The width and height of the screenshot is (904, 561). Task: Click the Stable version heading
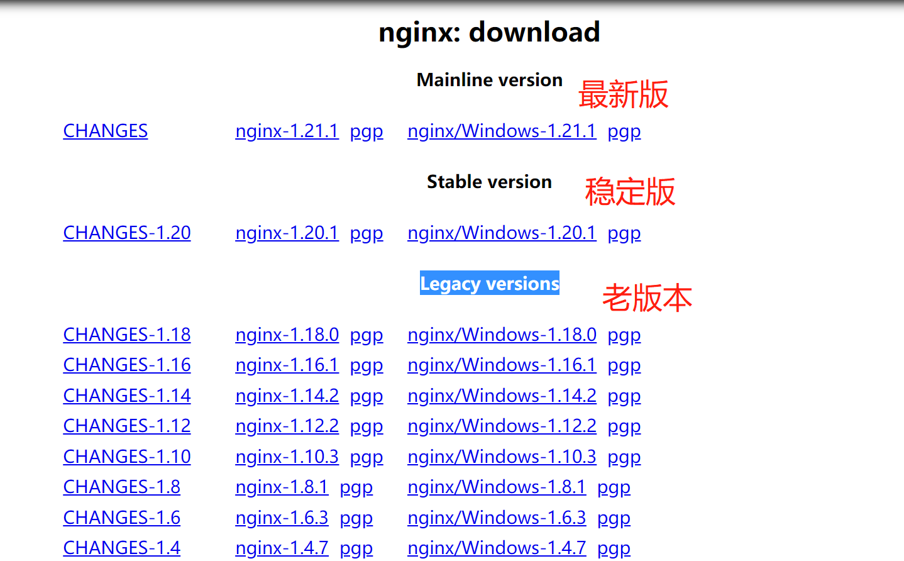(490, 182)
